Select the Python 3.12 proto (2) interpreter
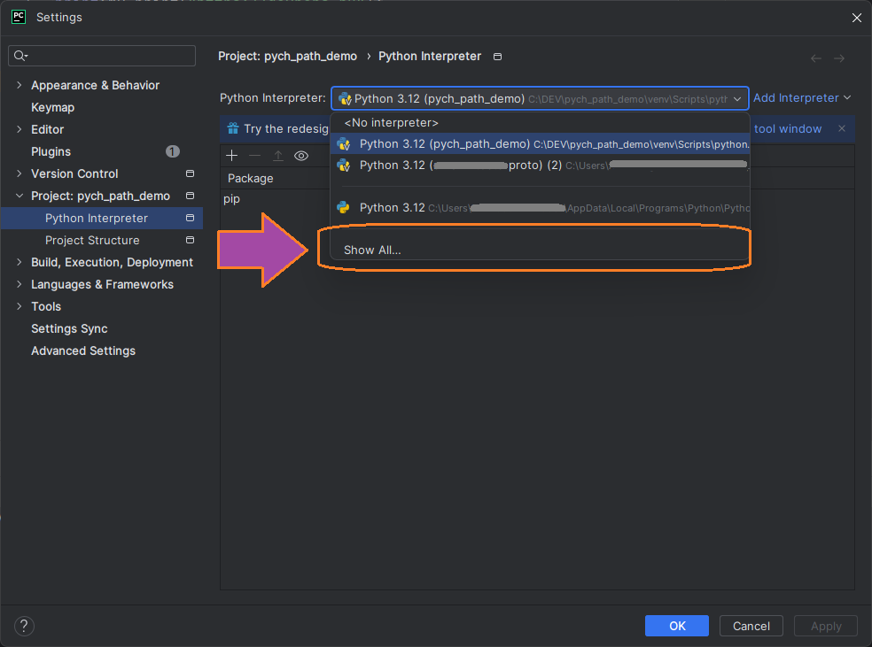872x647 pixels. 540,165
